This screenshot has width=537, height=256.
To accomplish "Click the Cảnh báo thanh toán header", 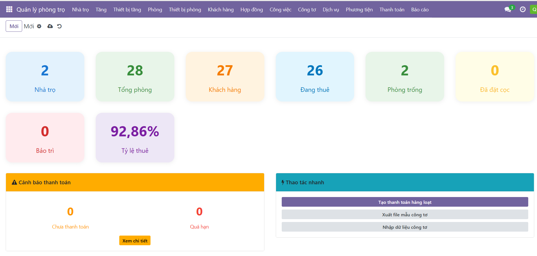I will [135, 182].
